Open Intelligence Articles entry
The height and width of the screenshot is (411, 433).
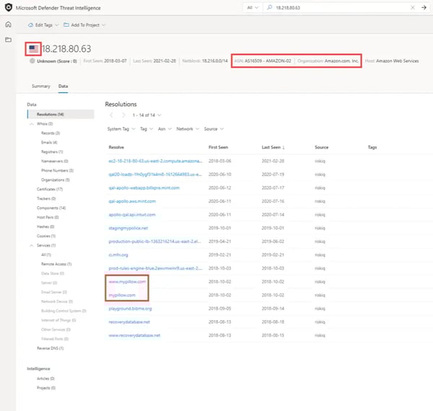coord(45,379)
